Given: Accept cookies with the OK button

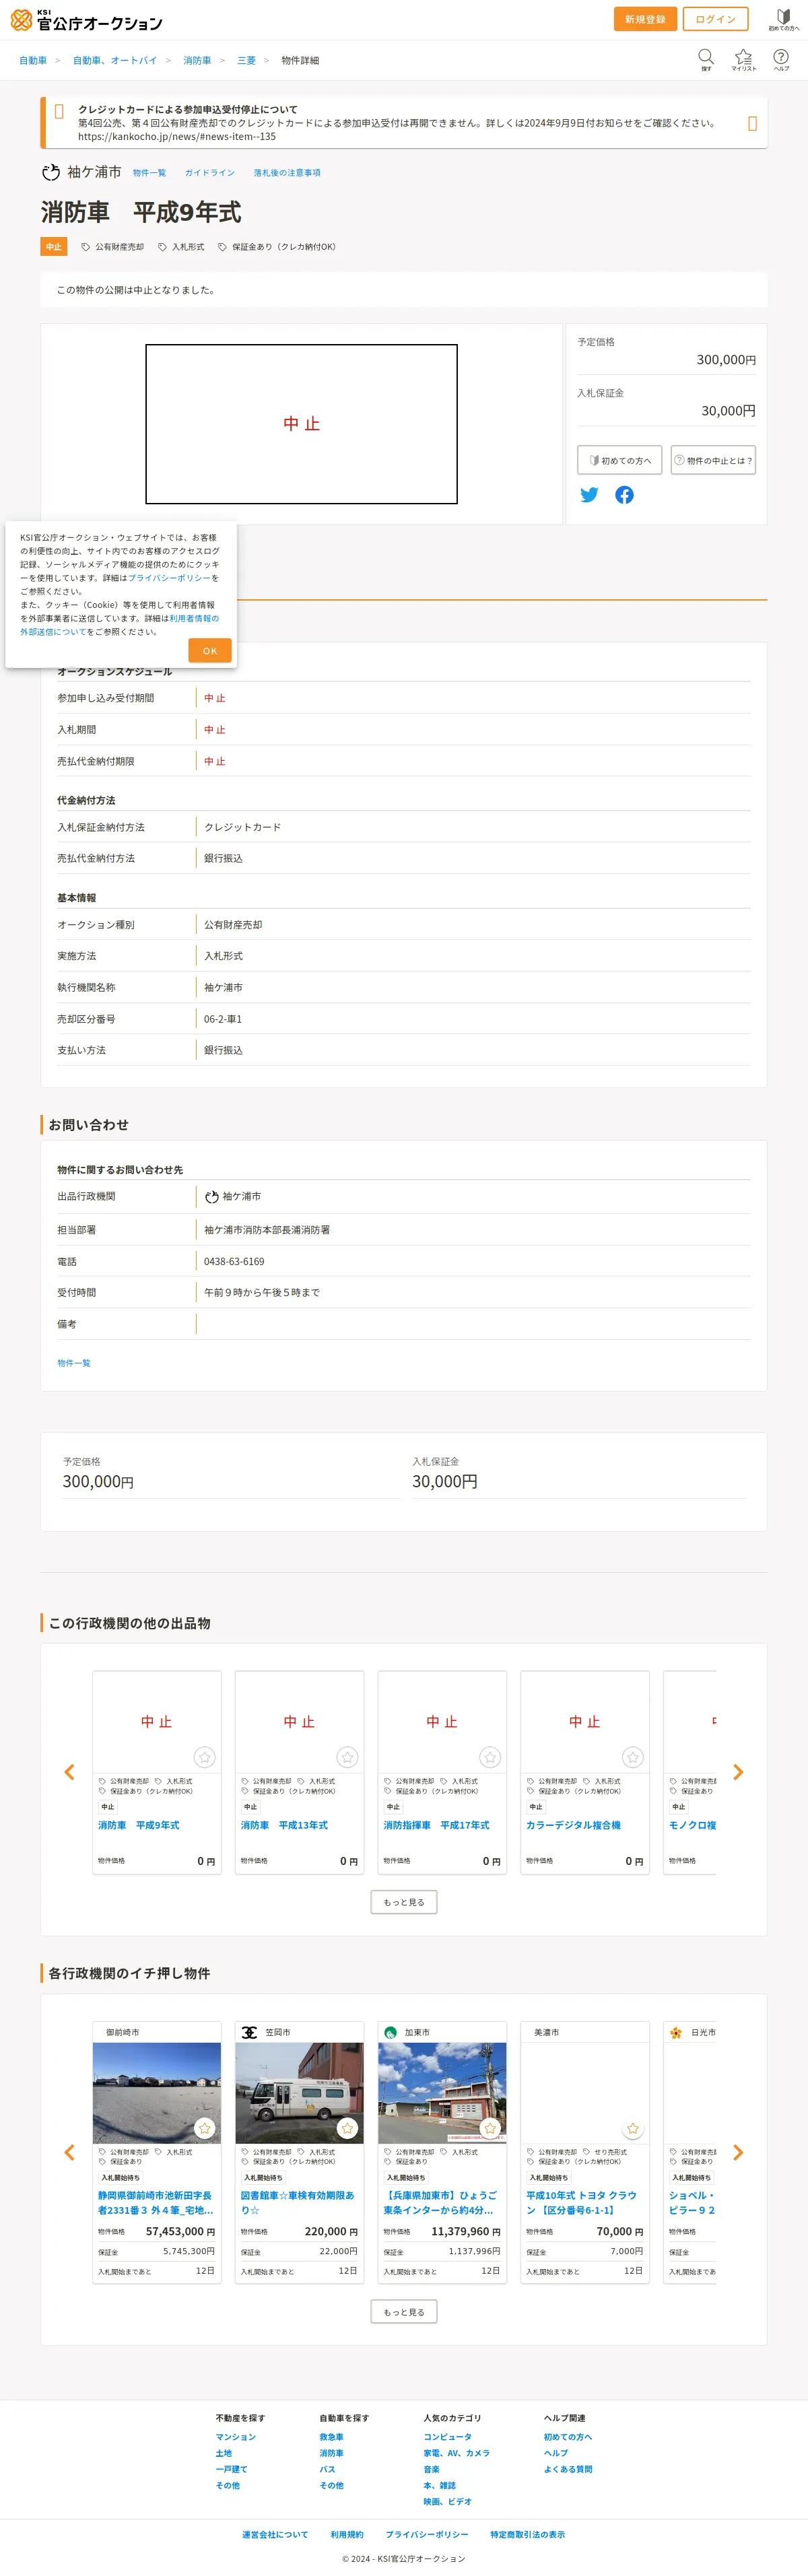Looking at the screenshot, I should [x=210, y=650].
